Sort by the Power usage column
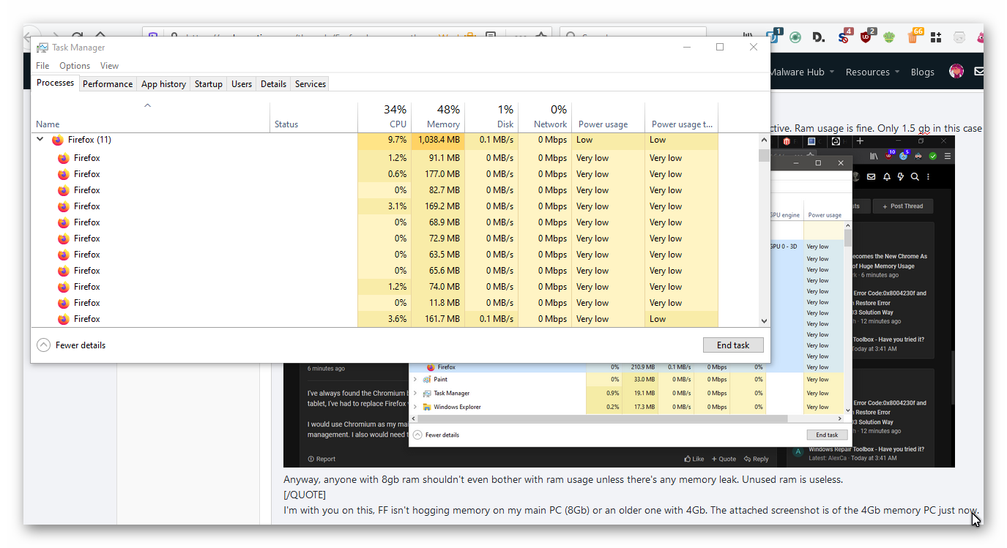Screen dimensions: 1007x548 [608, 117]
